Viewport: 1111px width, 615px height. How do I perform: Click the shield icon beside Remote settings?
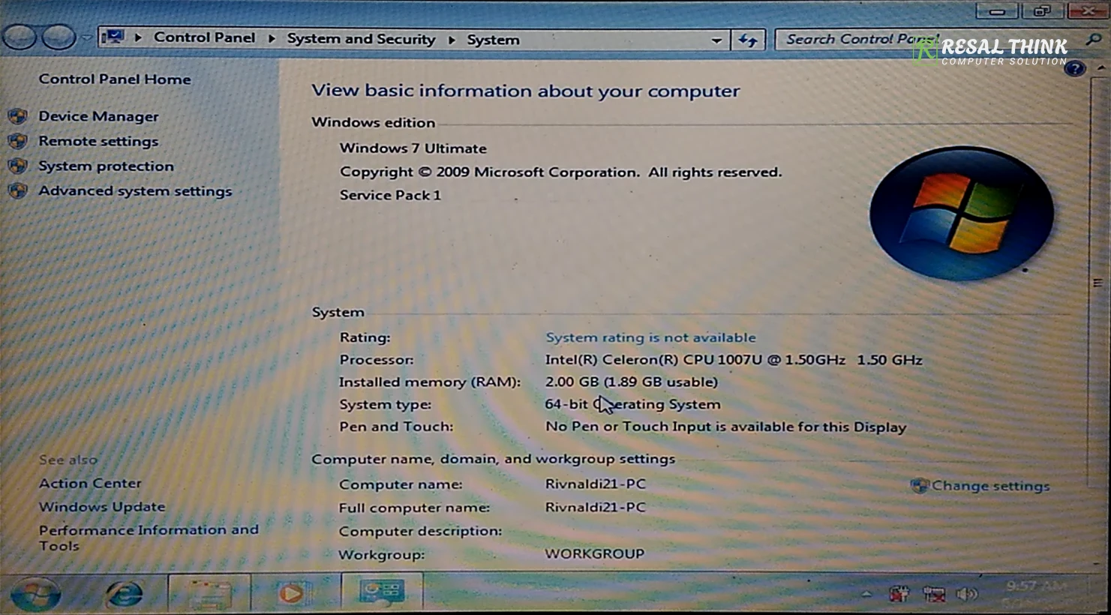18,141
